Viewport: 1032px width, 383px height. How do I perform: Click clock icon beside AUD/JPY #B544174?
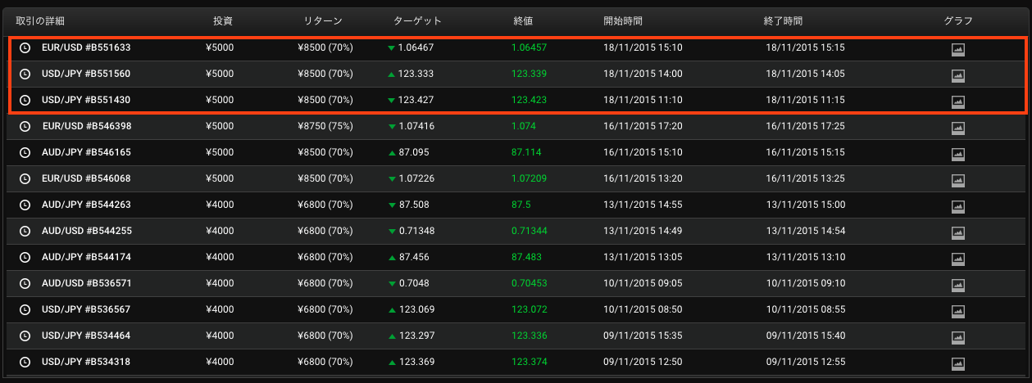25,258
